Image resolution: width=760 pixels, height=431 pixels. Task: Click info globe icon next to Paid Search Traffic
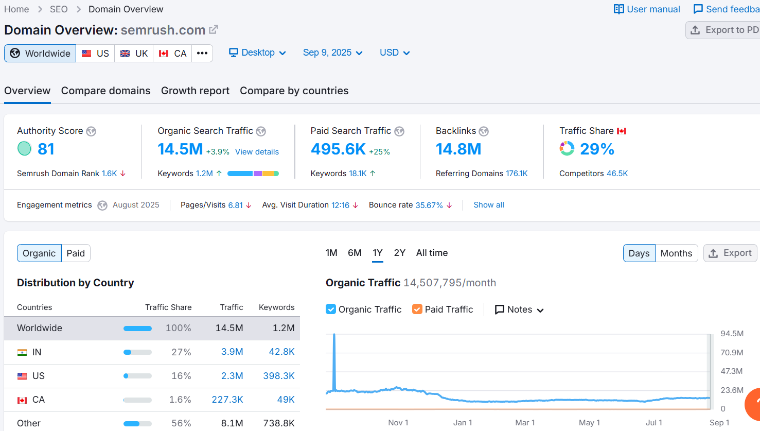[x=399, y=131]
